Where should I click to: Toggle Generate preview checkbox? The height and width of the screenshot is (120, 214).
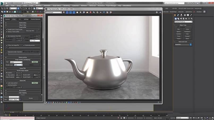click(24, 45)
